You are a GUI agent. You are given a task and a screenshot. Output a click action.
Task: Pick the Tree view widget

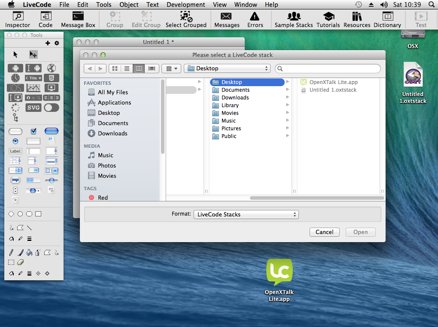15,117
